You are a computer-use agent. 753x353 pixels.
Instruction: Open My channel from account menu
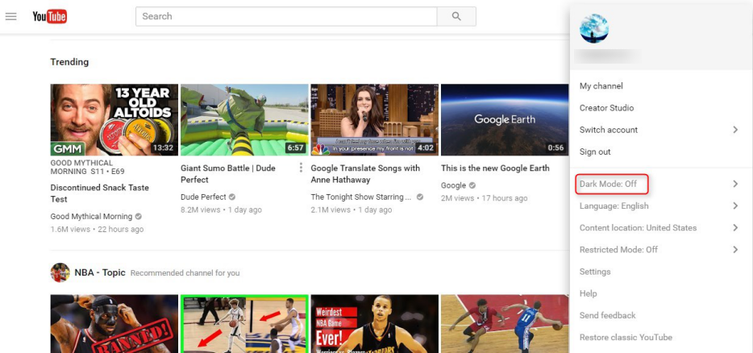point(601,86)
